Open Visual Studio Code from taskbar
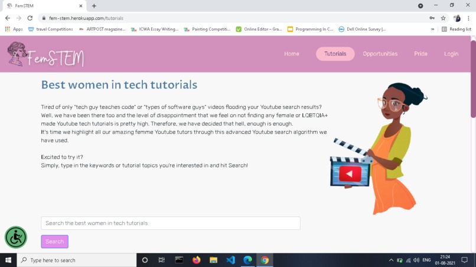The width and height of the screenshot is (476, 267). [231, 260]
